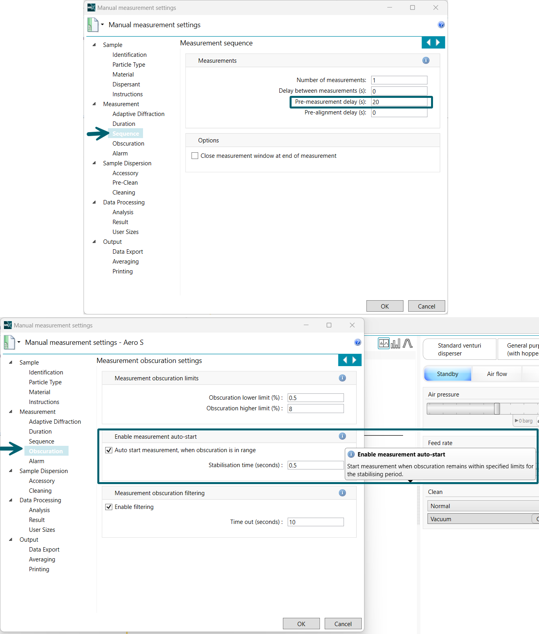Click the Delay between measurements field
The width and height of the screenshot is (539, 634).
pyautogui.click(x=399, y=91)
